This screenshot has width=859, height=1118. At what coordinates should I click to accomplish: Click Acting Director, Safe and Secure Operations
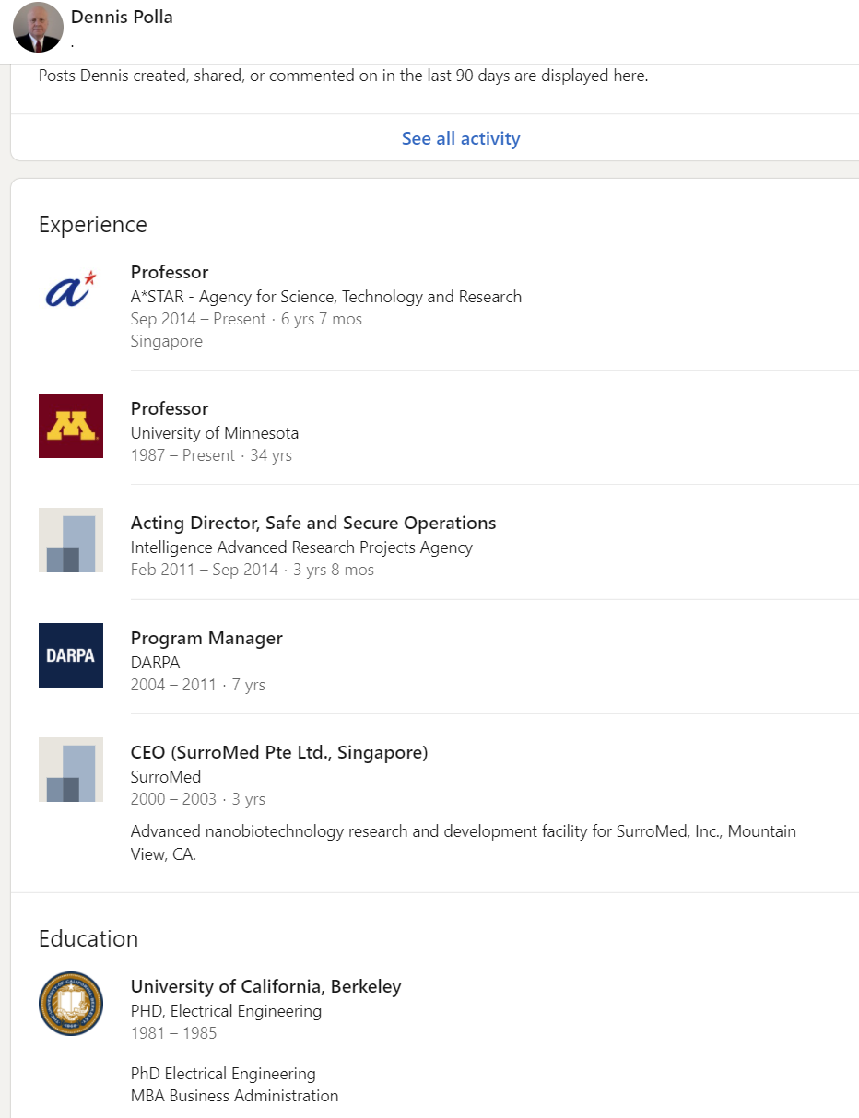coord(313,523)
